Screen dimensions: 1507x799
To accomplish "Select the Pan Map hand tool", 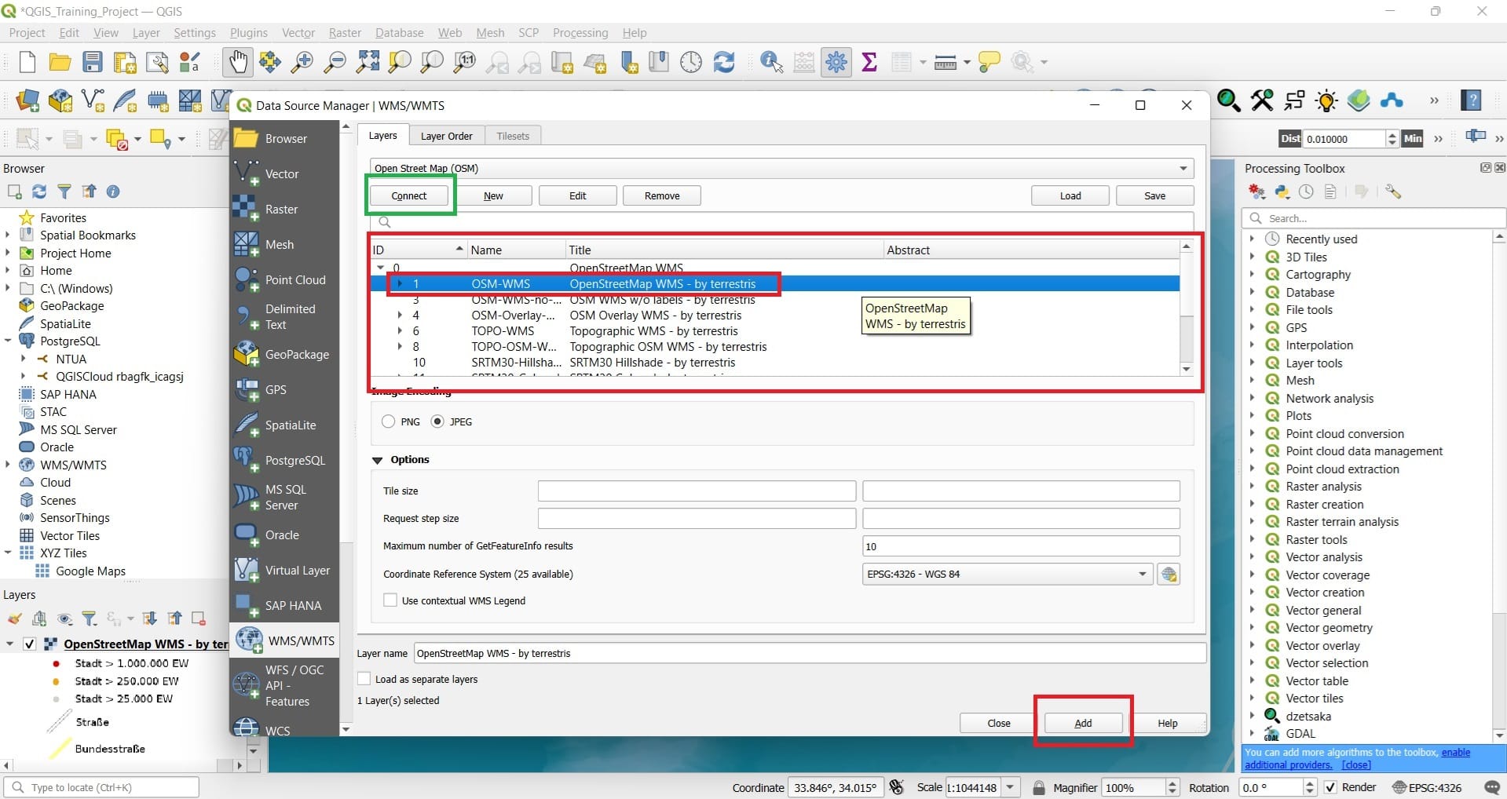I will 237,62.
